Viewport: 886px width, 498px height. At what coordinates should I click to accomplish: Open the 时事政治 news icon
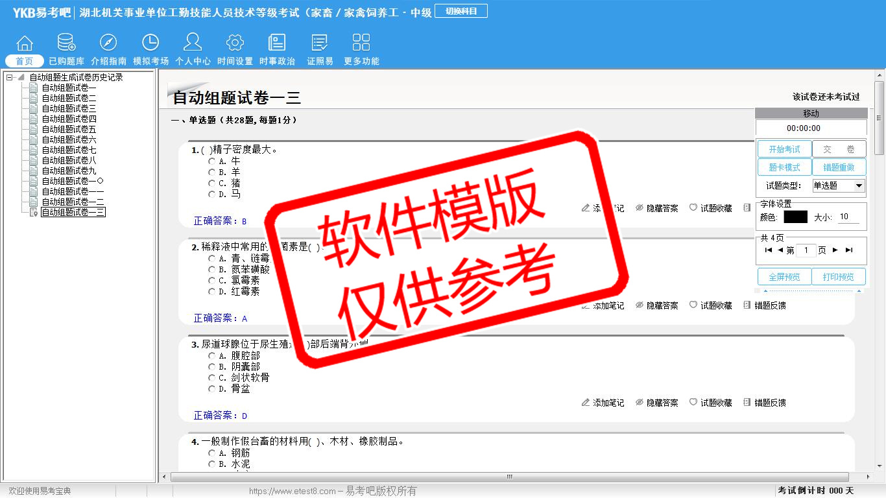[277, 43]
